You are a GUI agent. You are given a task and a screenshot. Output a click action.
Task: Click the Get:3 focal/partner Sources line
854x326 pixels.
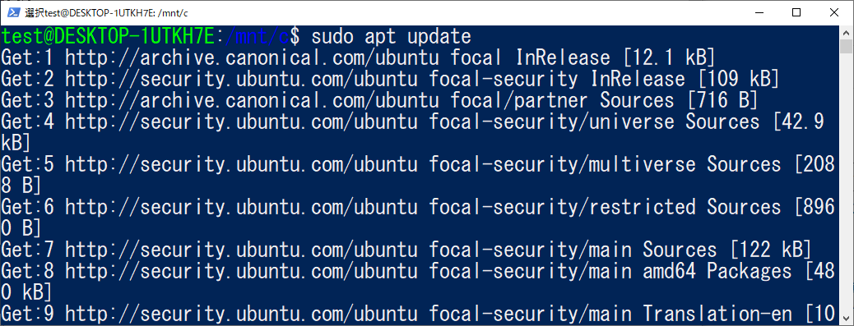click(x=379, y=100)
